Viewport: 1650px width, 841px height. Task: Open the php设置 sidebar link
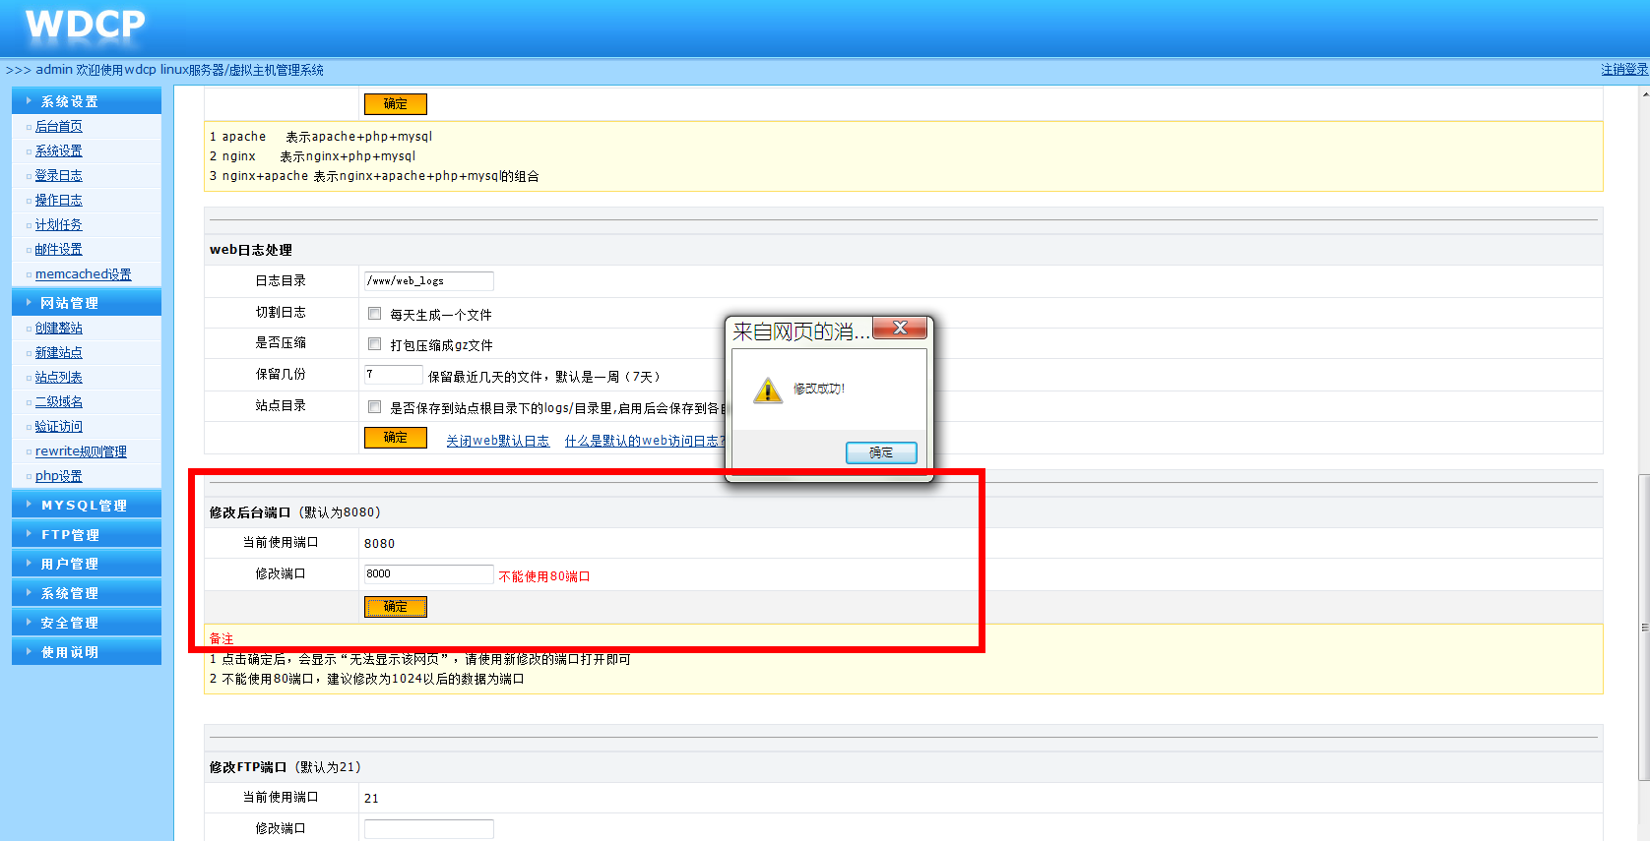tap(59, 476)
